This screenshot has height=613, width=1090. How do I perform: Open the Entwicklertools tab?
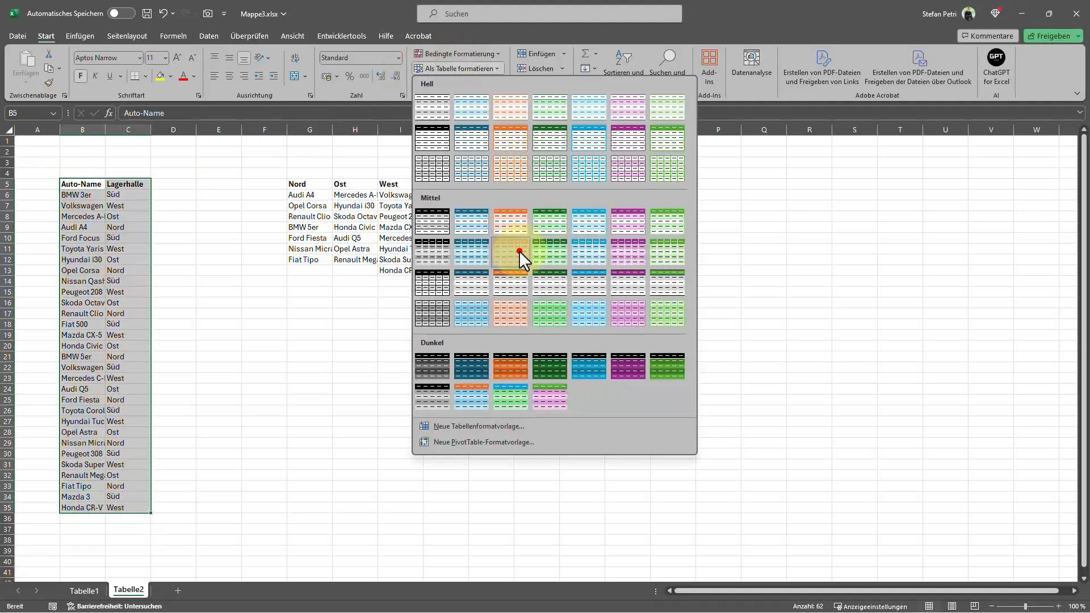click(342, 36)
